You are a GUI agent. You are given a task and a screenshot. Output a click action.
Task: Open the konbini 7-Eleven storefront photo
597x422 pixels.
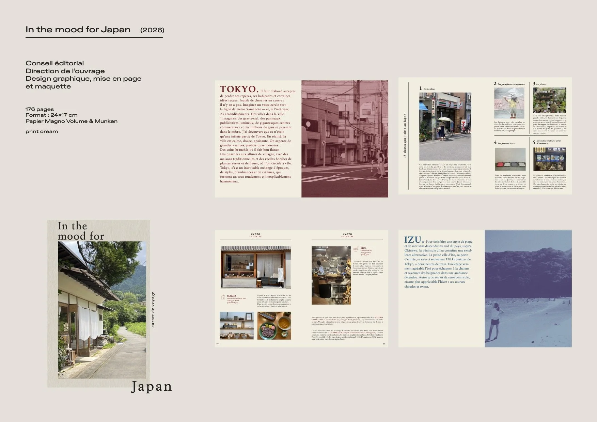(x=445, y=126)
